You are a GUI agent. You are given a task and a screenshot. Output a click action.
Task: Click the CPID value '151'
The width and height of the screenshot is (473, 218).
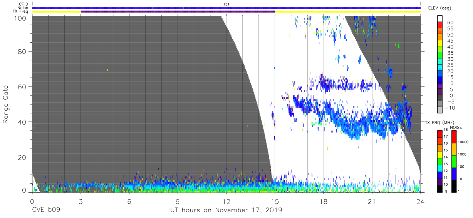coord(226,4)
